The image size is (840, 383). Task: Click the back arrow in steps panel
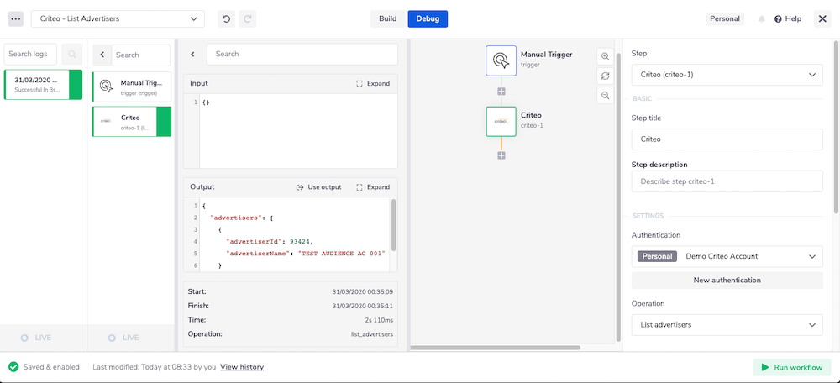(x=102, y=55)
